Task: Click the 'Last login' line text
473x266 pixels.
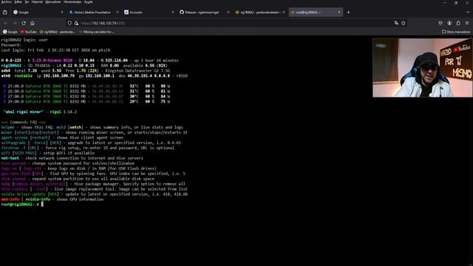Action: click(55, 50)
